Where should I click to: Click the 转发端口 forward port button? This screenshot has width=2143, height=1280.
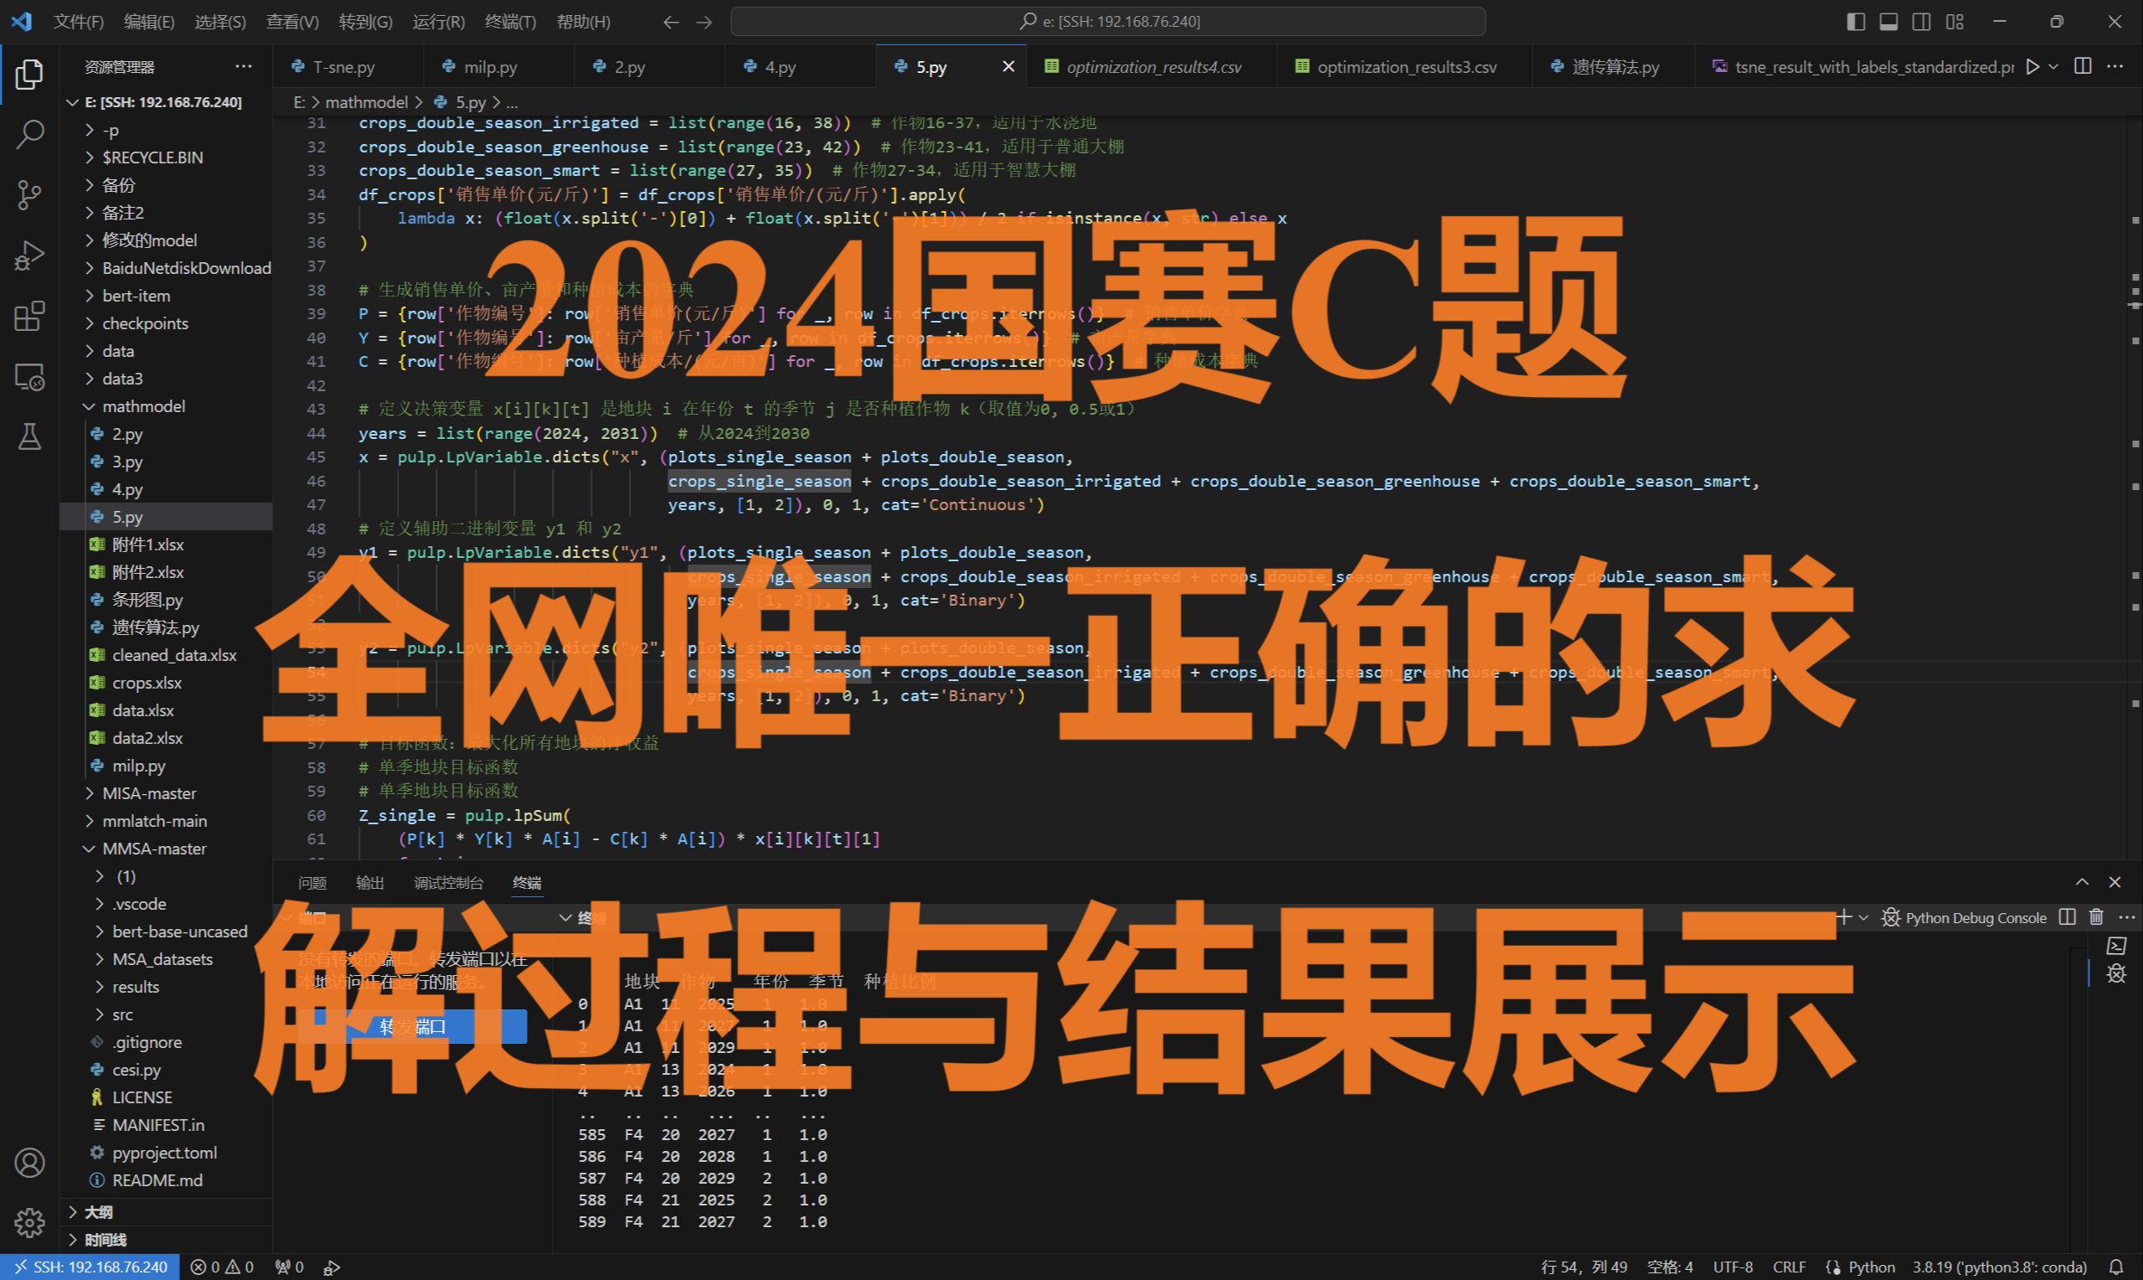(412, 1026)
